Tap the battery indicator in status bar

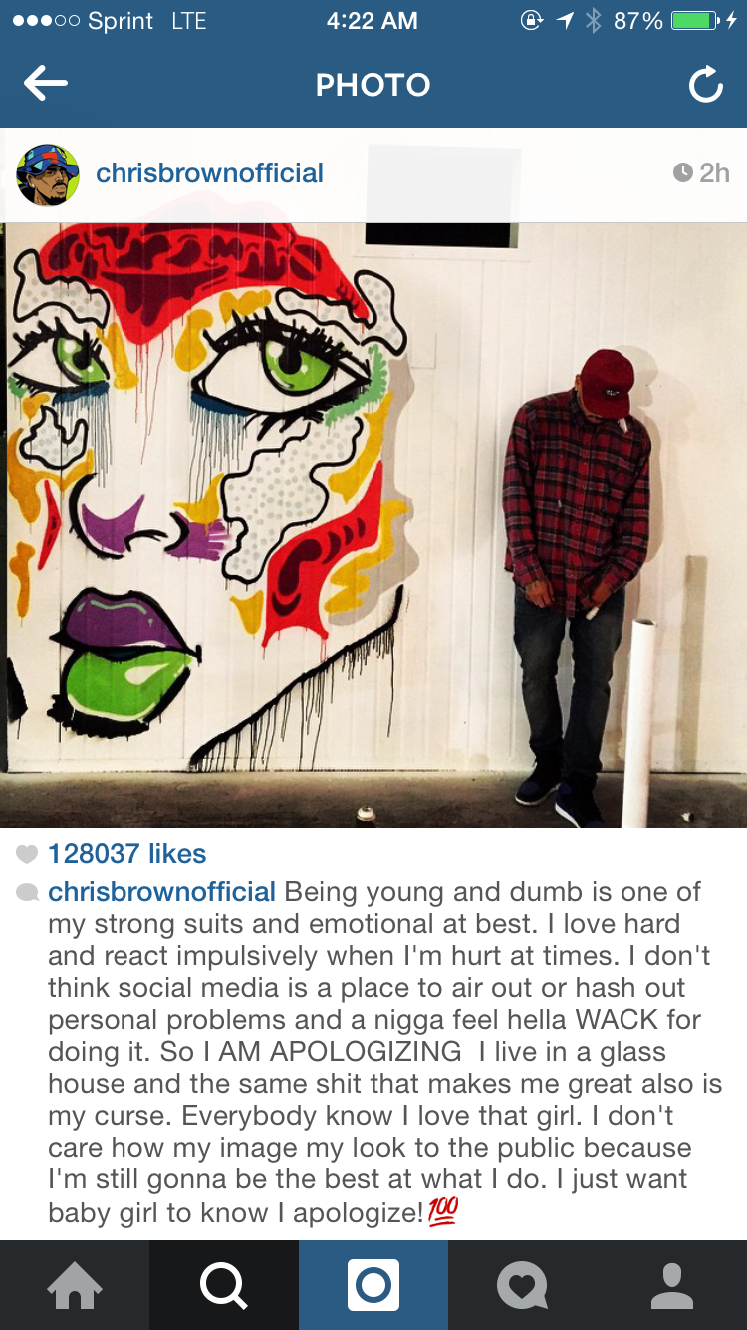(695, 21)
